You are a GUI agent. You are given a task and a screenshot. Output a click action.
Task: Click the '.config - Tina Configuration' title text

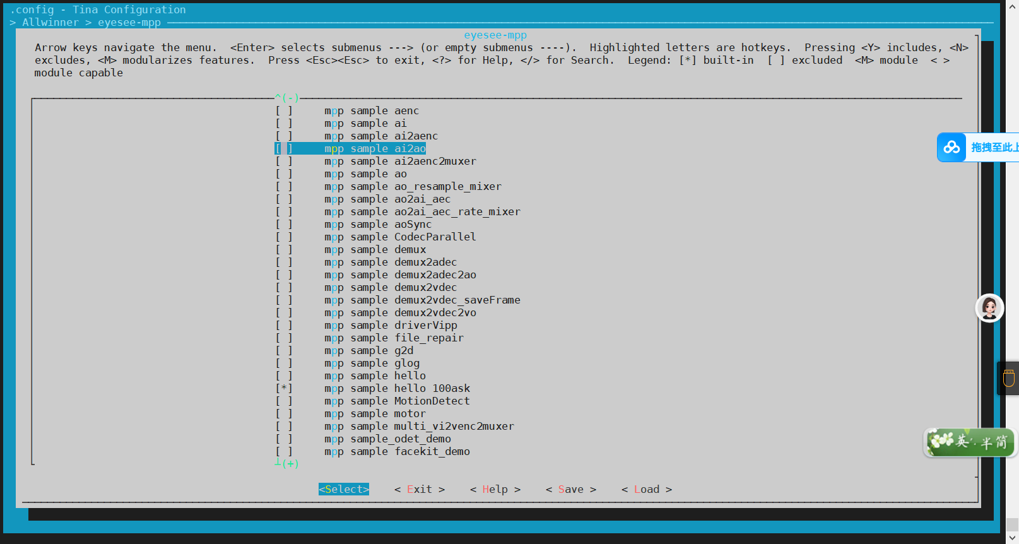coord(98,10)
